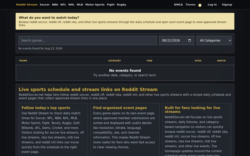The width and height of the screenshot is (250, 156).
Task: Click the CATEGORY column header
Action: tap(114, 61)
